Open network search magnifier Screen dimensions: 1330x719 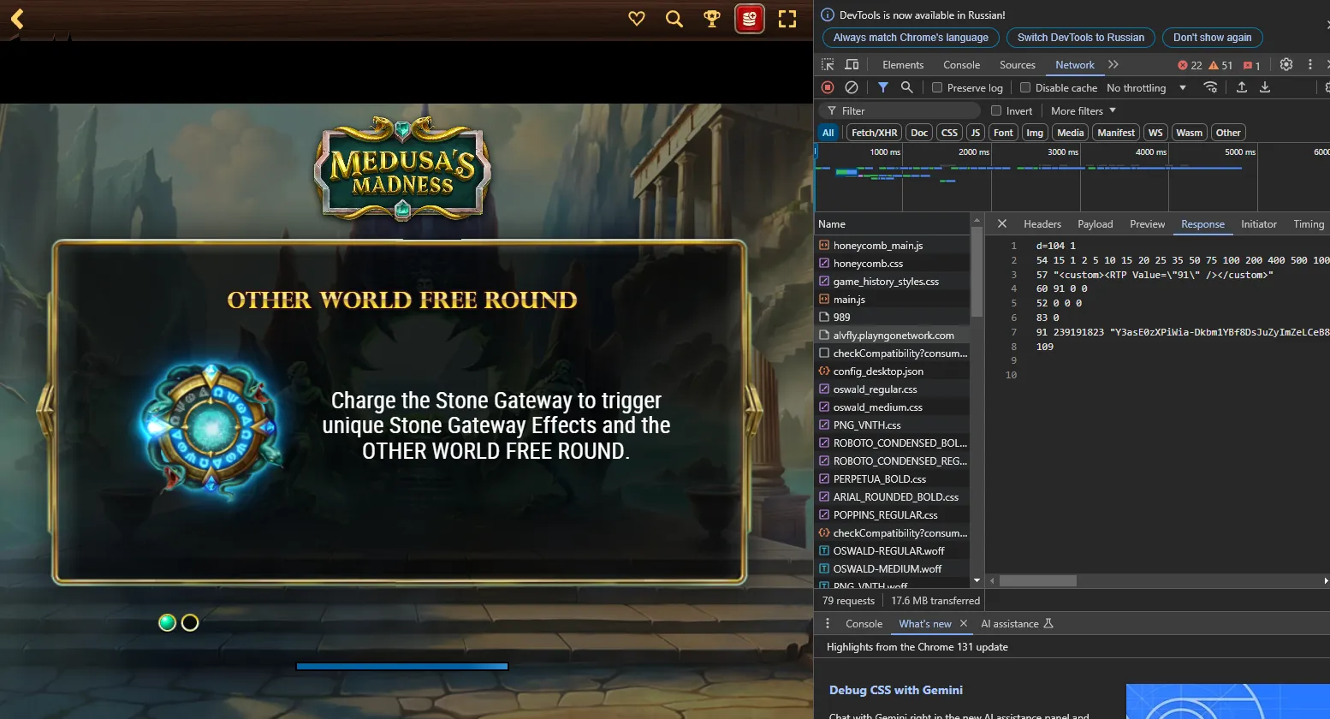point(907,87)
